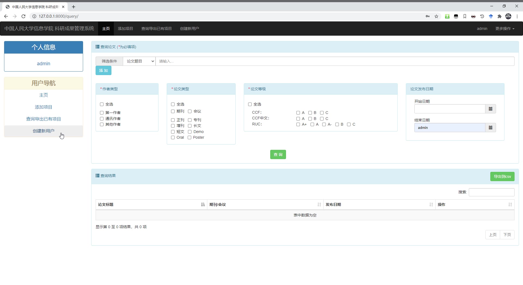Check RUC C level checkbox
This screenshot has height=285, width=523.
(x=349, y=124)
